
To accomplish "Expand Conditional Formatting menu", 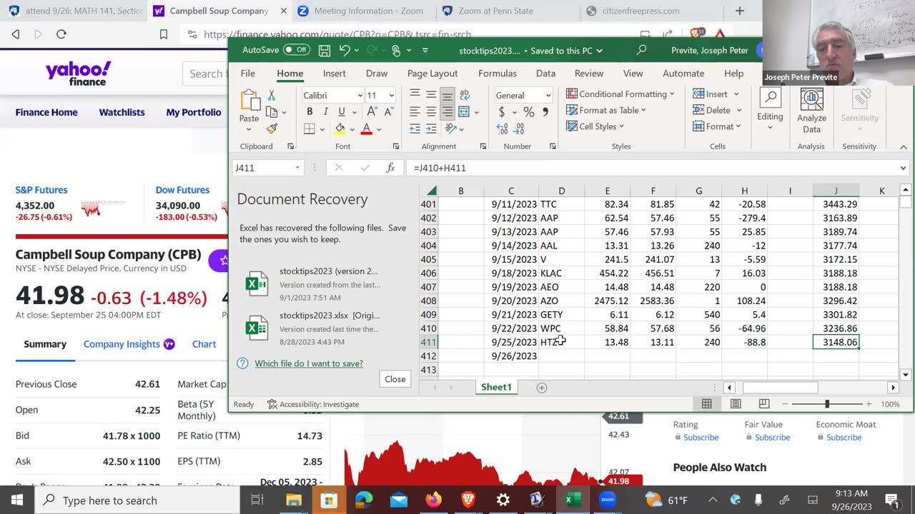I will coord(620,94).
